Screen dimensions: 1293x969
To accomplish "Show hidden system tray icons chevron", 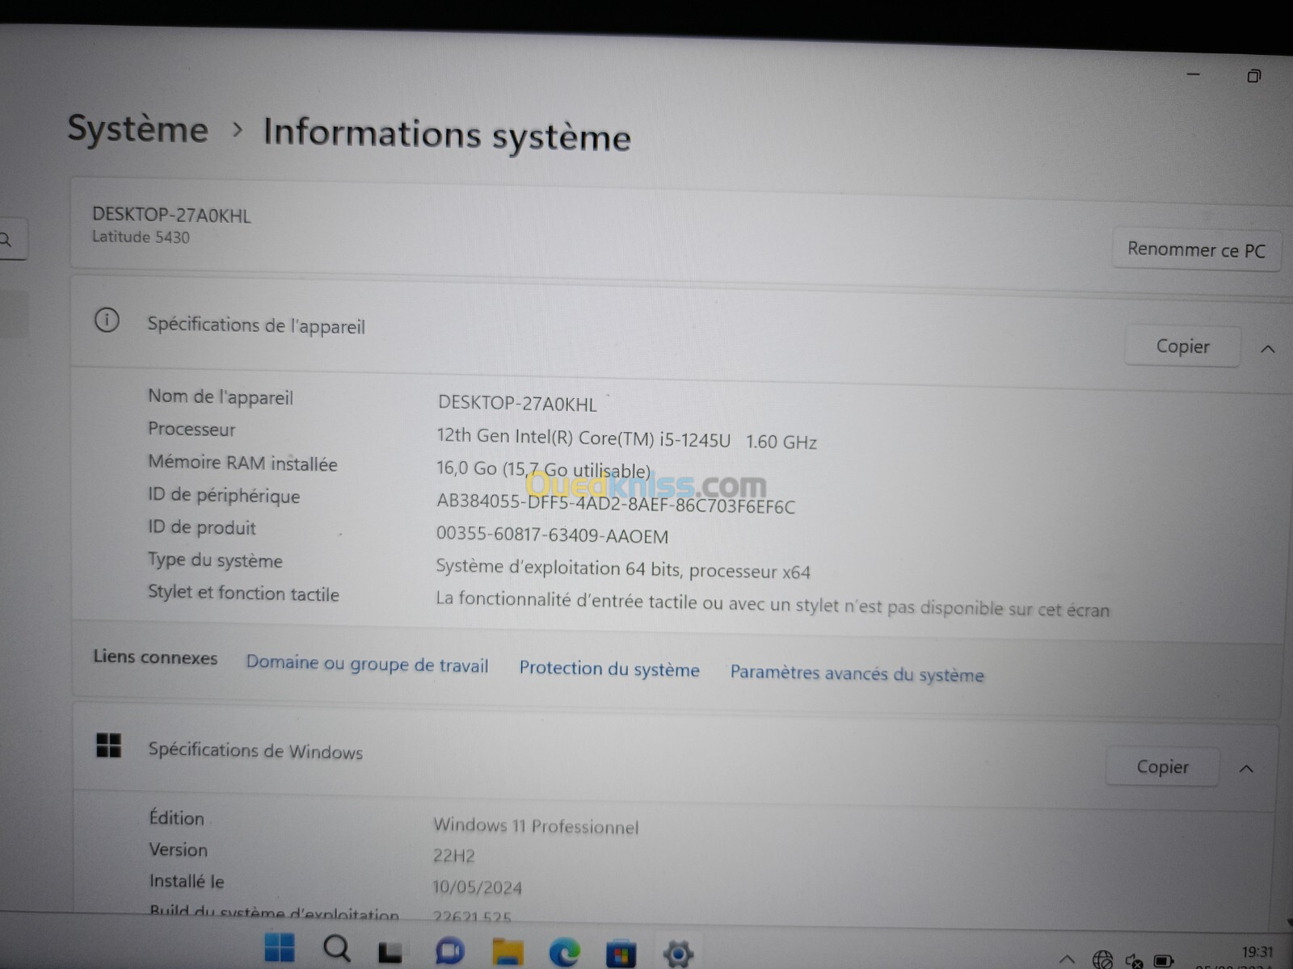I will click(x=1067, y=959).
